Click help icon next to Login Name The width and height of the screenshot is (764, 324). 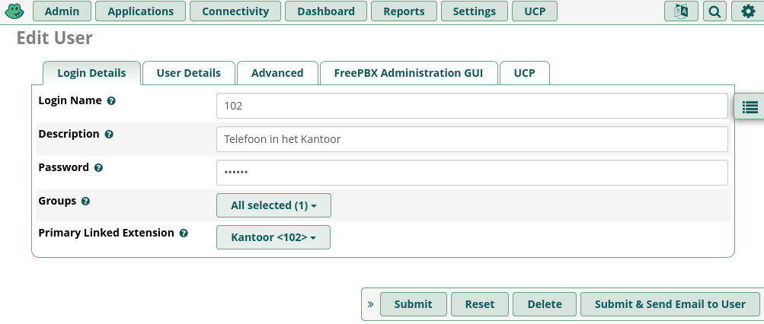click(111, 101)
